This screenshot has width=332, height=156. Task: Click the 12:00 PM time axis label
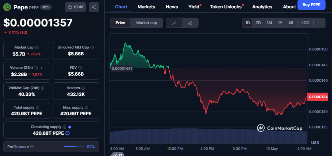175,149
